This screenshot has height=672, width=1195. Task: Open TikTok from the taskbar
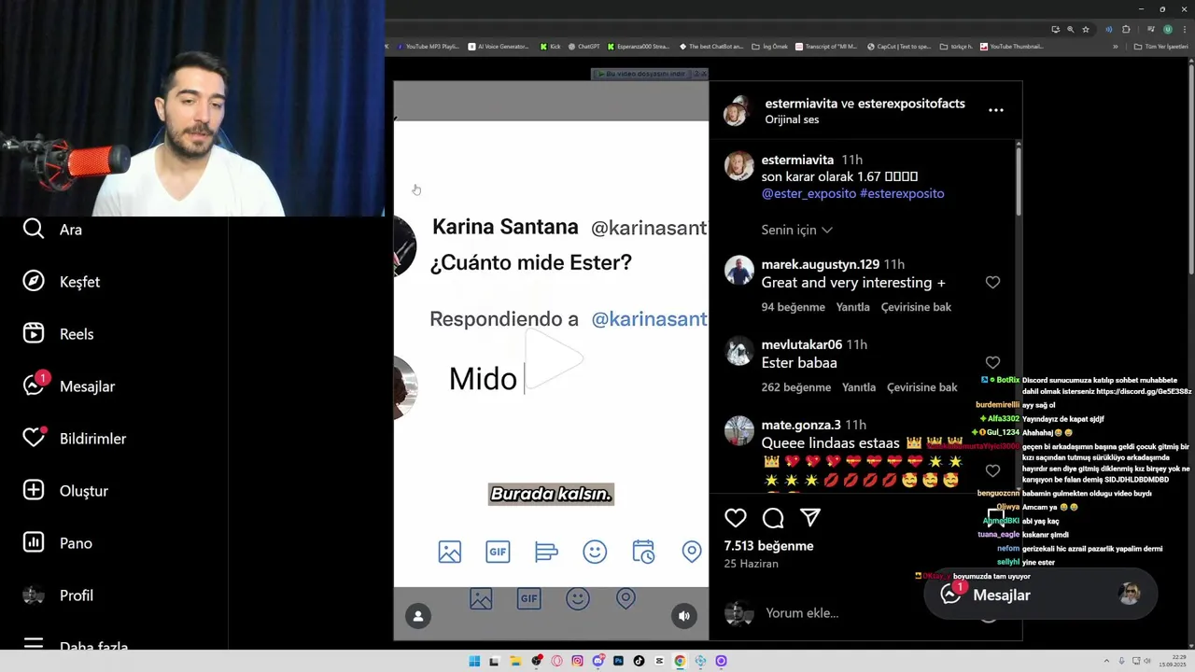[639, 661]
